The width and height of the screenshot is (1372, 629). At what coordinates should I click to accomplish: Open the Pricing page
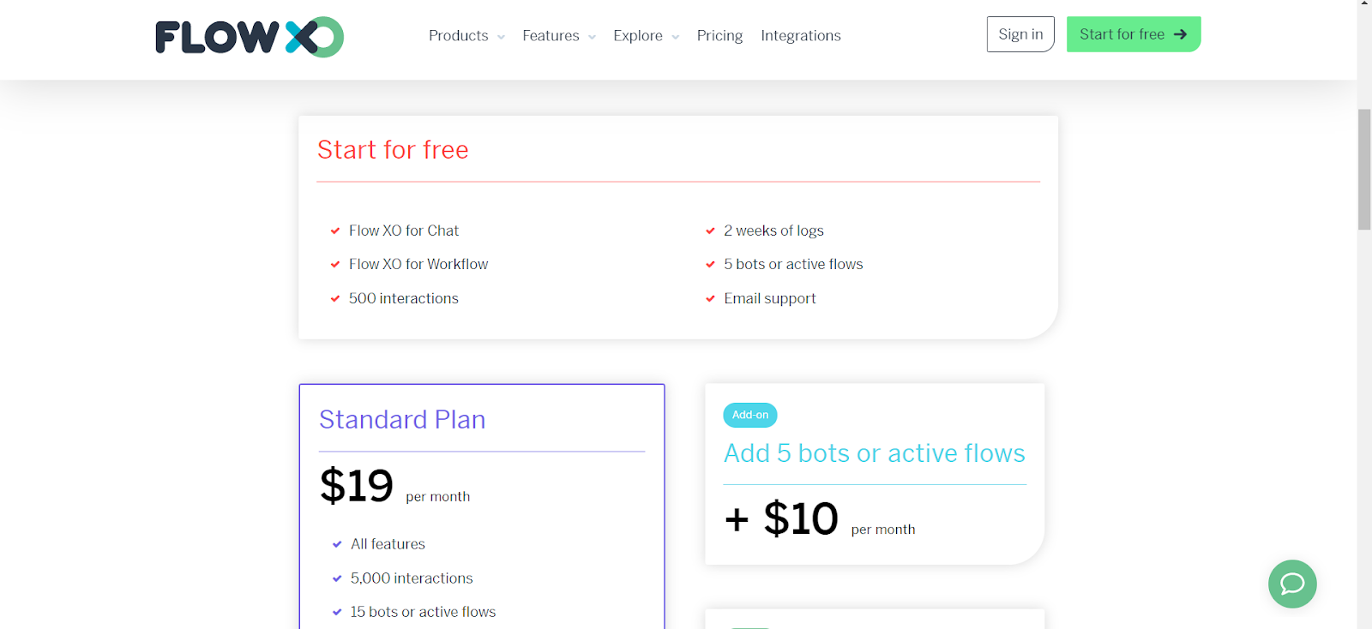click(x=719, y=36)
